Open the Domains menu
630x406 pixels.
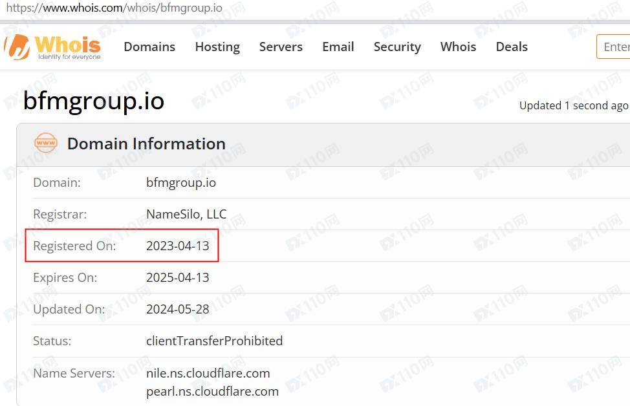[149, 47]
